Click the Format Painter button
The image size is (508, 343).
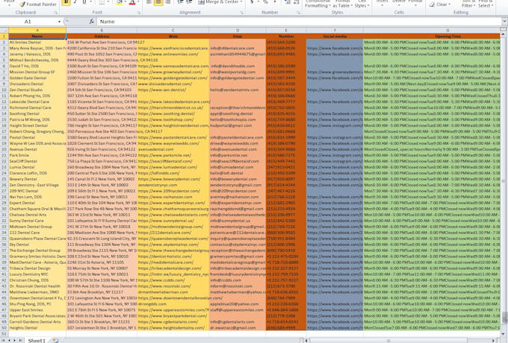click(37, 4)
